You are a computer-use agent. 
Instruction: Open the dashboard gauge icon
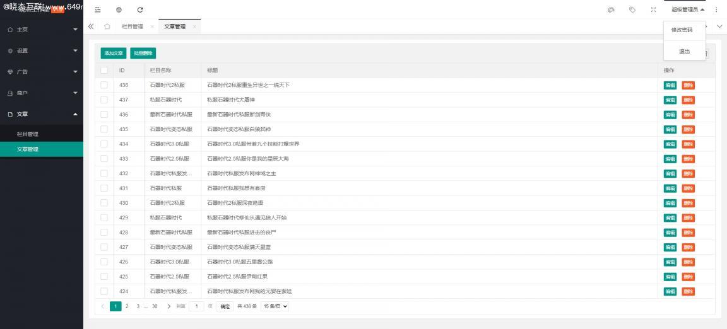coord(611,9)
